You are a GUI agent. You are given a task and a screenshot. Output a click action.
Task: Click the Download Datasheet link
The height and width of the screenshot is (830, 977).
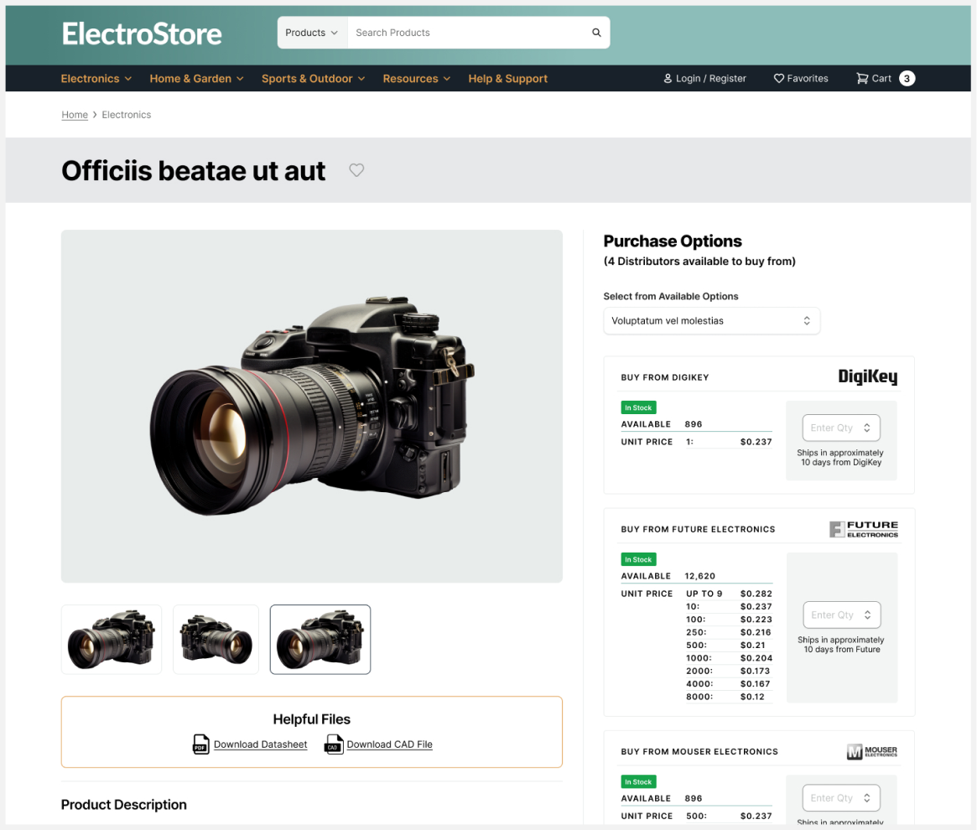tap(260, 744)
